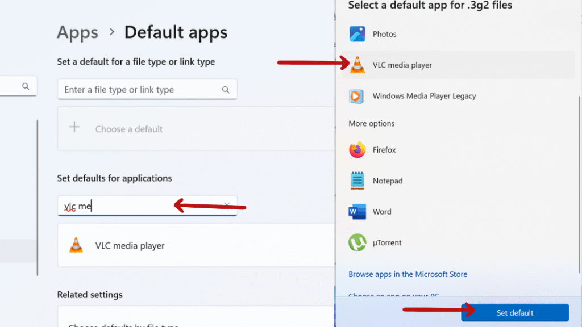Screen dimensions: 582x327
Task: Click the Set default button
Action: 515,313
